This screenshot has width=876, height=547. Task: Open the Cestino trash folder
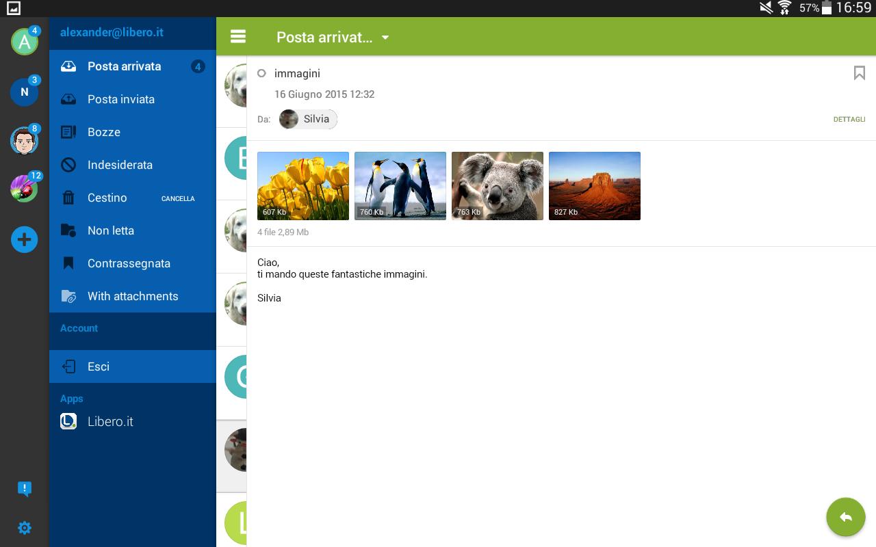(x=107, y=198)
